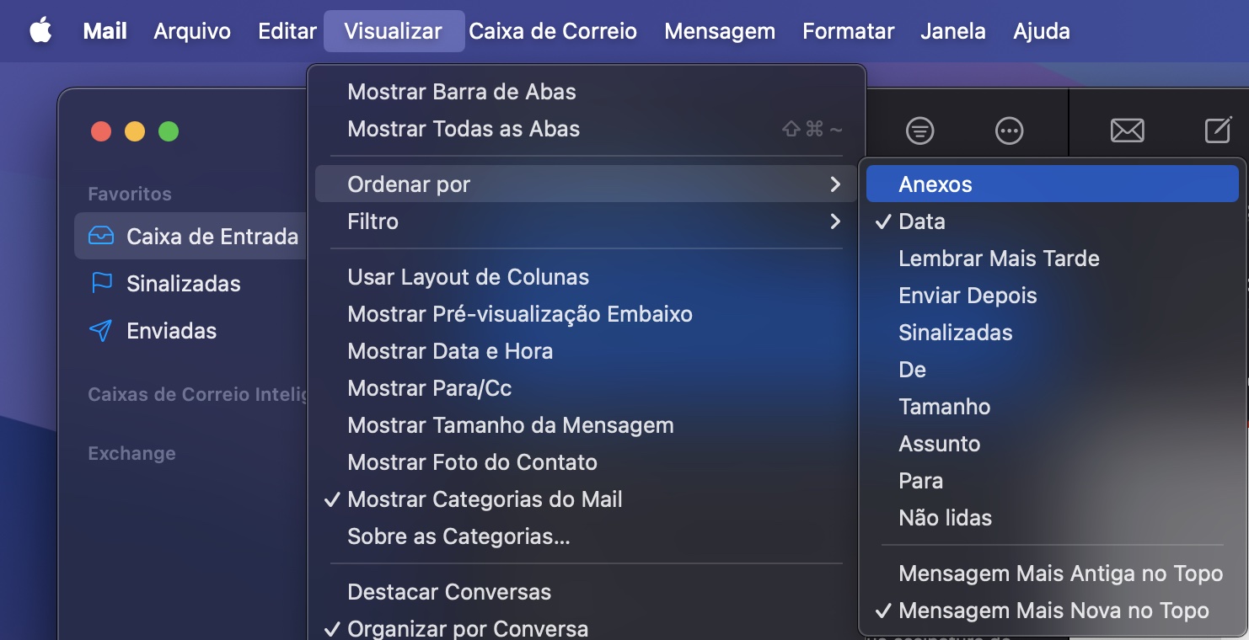
Task: Select the flag icon beside Sinalizadas
Action: (x=100, y=284)
